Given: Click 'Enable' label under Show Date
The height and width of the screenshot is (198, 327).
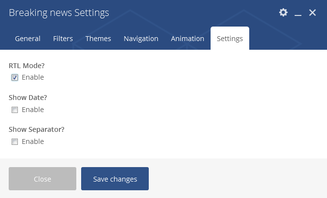Looking at the screenshot, I should tap(33, 110).
